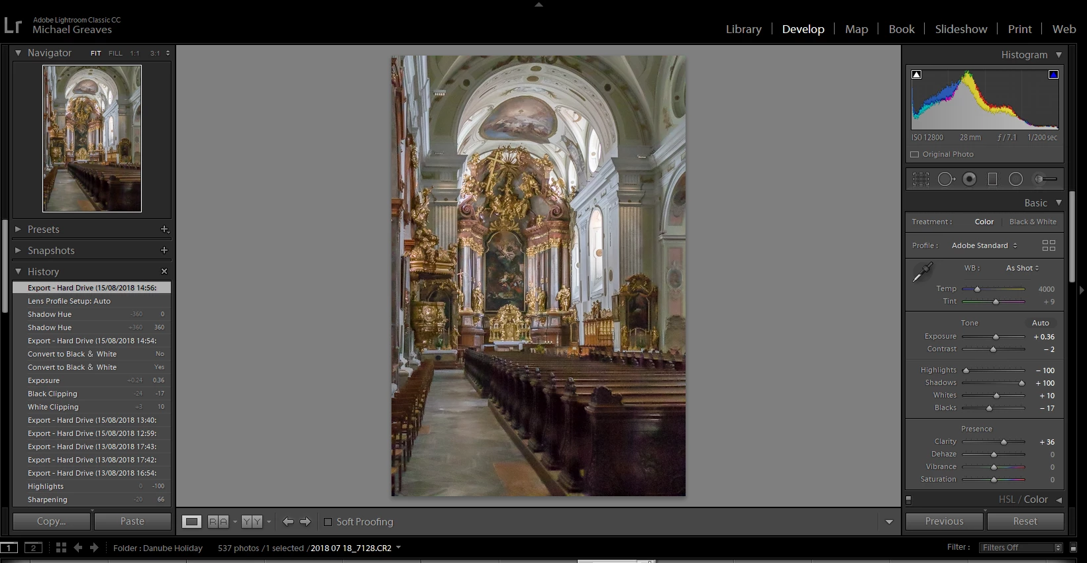Toggle highlight clipping indicator in Histogram
Screen dimensions: 1087x563
(1053, 74)
